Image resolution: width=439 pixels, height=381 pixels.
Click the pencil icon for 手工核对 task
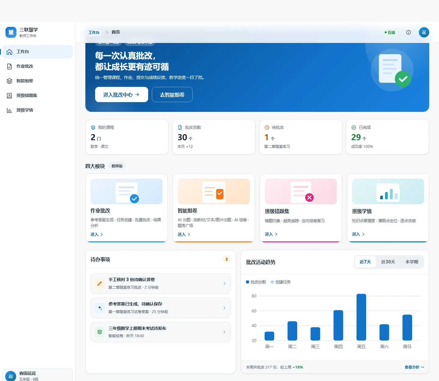pos(100,283)
